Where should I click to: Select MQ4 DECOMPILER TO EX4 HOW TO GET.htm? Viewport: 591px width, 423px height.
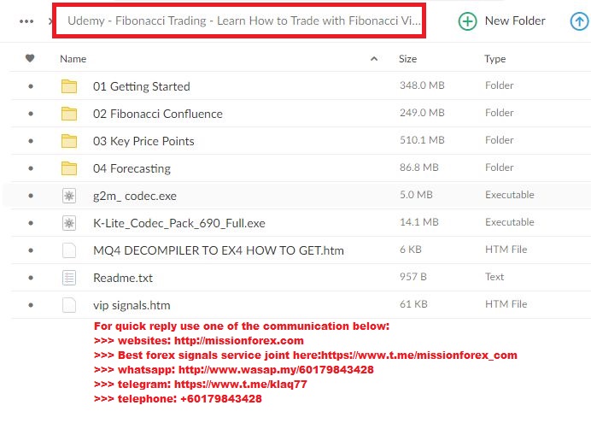pyautogui.click(x=219, y=250)
